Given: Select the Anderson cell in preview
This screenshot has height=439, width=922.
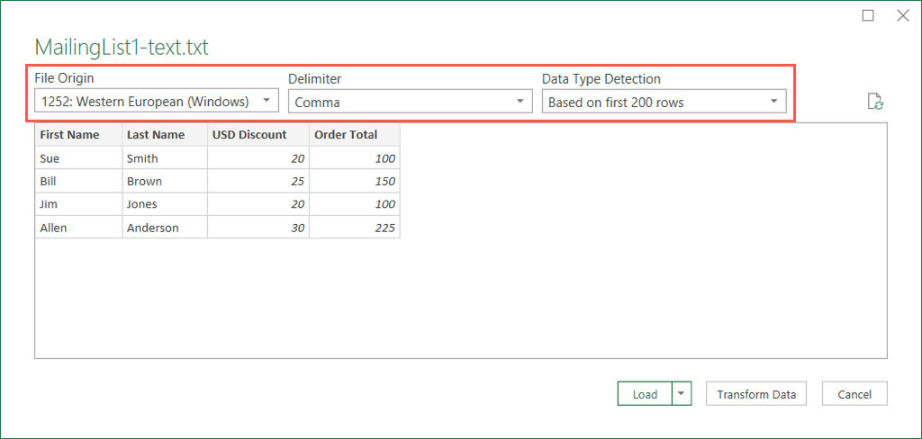Looking at the screenshot, I should [165, 228].
